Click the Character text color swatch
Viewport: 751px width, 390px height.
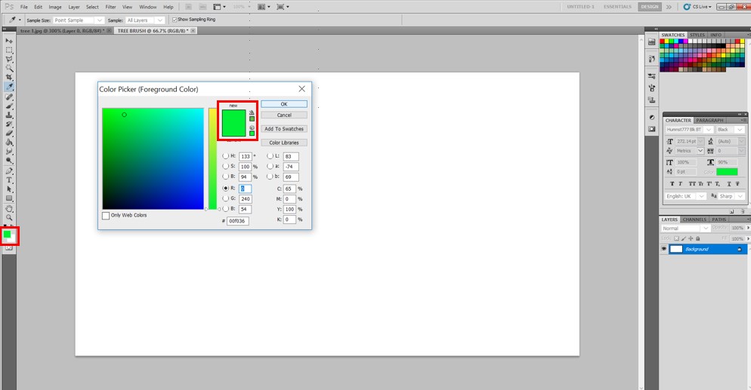pyautogui.click(x=727, y=171)
